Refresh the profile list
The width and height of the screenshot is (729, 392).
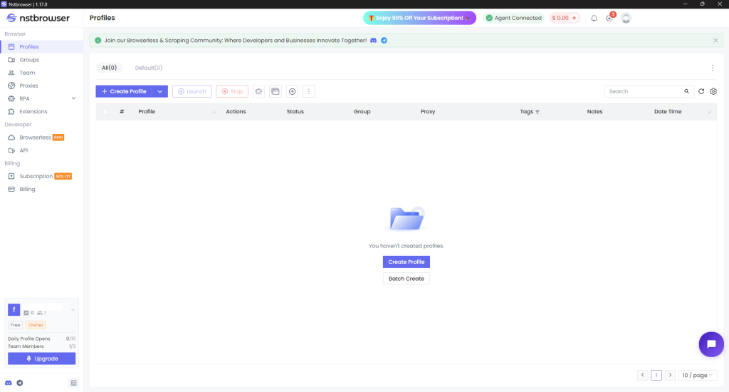[701, 91]
